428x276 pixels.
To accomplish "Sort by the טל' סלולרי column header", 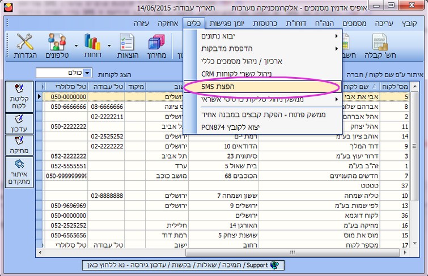I will [x=67, y=87].
